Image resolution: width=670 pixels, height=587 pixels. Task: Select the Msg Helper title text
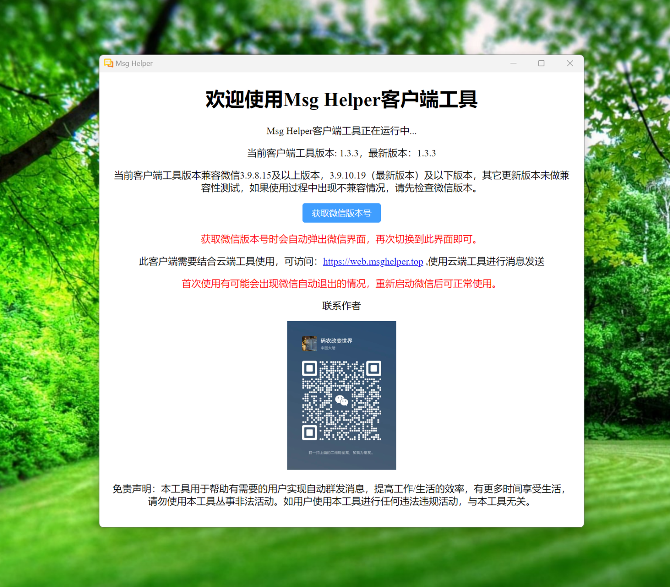pos(133,63)
